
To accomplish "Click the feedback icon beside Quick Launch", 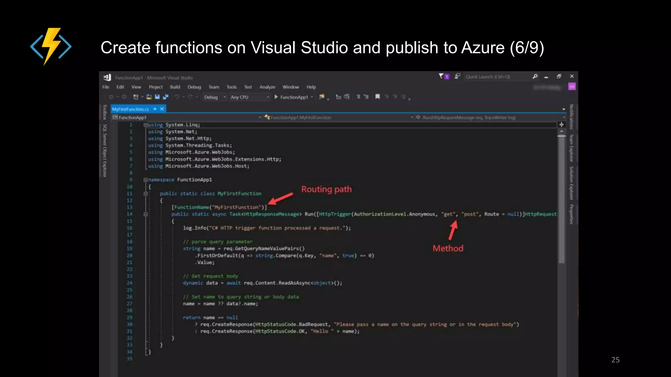I will point(458,76).
